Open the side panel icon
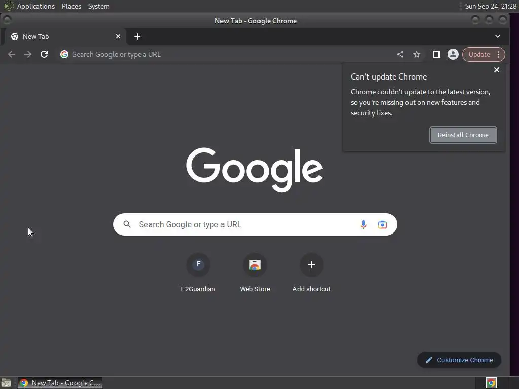The width and height of the screenshot is (519, 389). coord(436,54)
